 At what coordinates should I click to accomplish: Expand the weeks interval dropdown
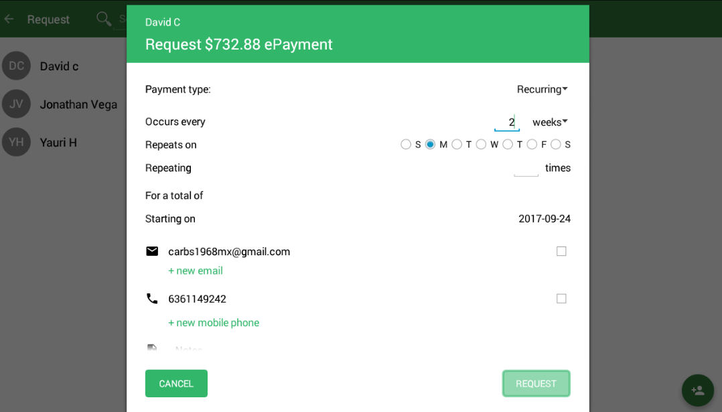pyautogui.click(x=550, y=122)
